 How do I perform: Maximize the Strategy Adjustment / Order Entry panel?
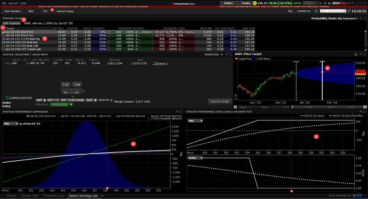tap(231, 54)
